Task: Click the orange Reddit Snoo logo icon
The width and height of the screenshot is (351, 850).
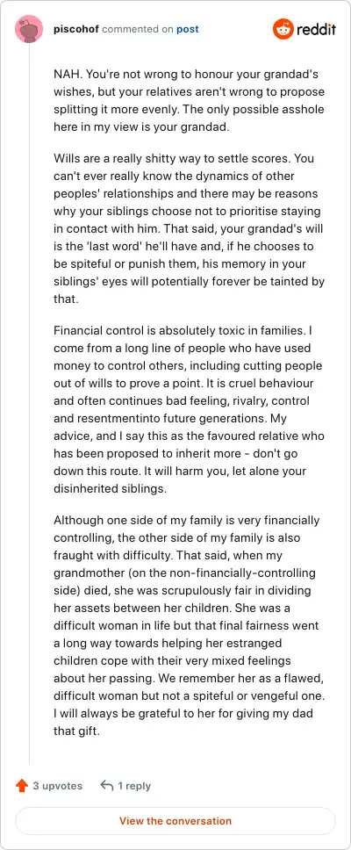Action: (283, 29)
